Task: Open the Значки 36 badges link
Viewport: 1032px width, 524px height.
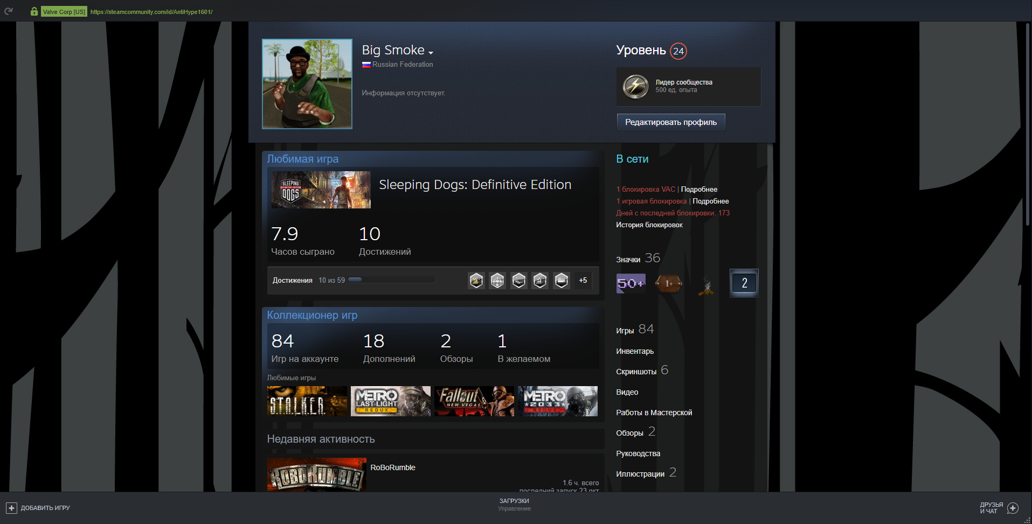Action: pos(638,258)
